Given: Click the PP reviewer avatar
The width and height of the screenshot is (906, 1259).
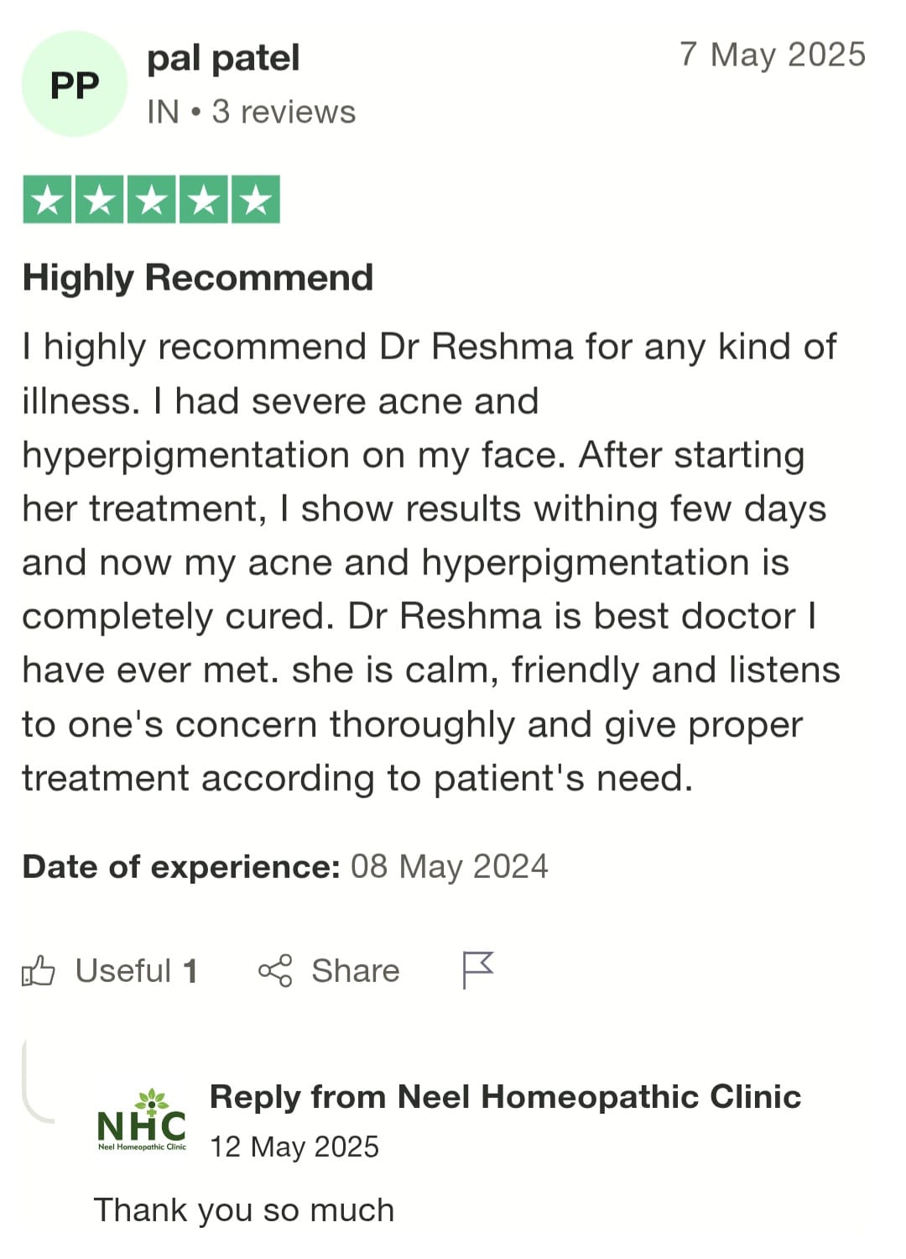Looking at the screenshot, I should [75, 85].
